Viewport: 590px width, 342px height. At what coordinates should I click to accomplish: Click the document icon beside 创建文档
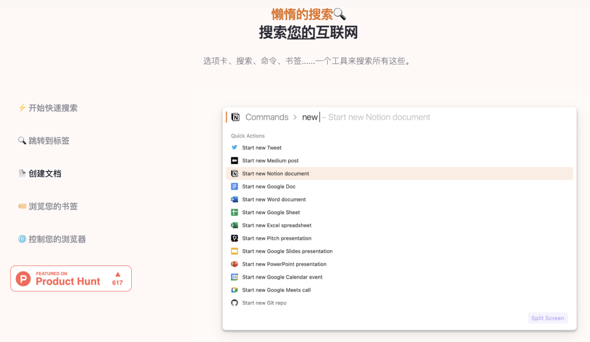(22, 173)
